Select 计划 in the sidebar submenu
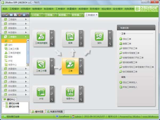 14,61
